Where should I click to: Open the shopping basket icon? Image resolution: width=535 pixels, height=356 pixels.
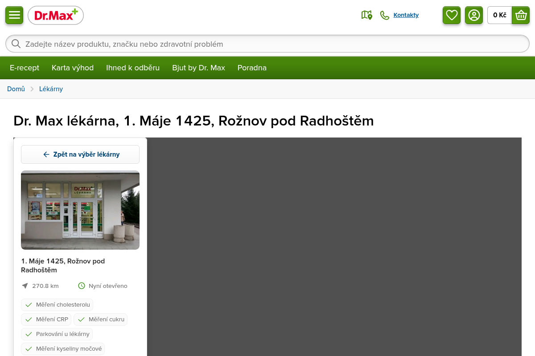521,15
